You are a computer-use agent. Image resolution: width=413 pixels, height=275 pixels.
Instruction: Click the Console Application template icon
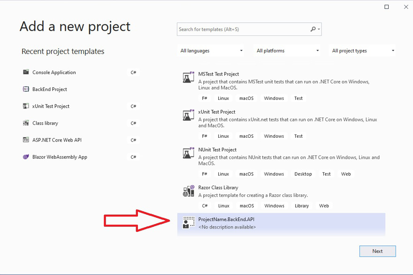(x=26, y=72)
